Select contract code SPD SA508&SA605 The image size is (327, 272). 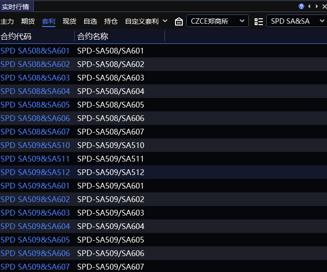35,105
